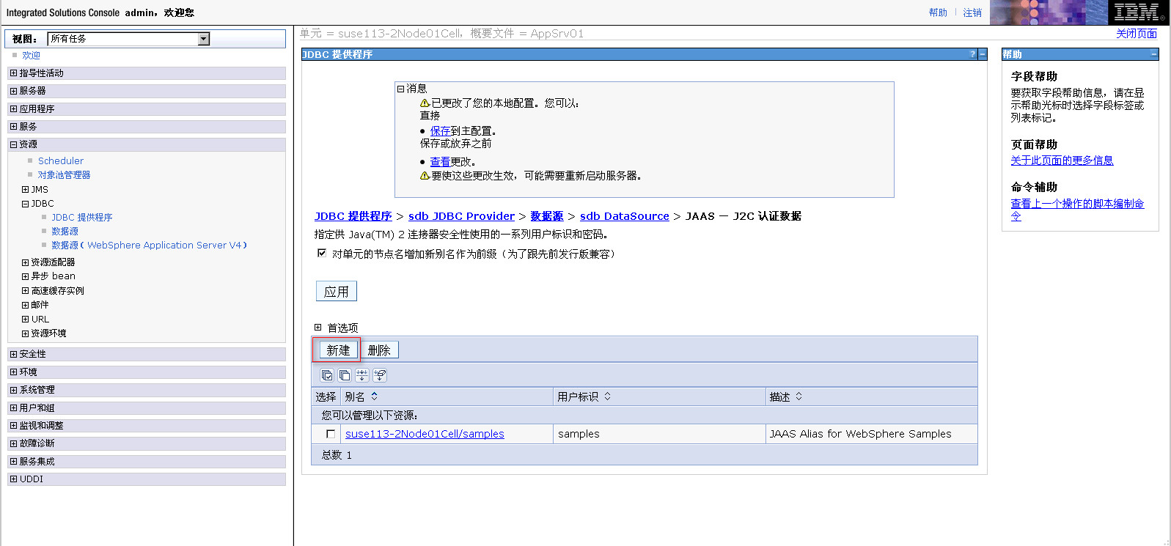The width and height of the screenshot is (1171, 546).
Task: Click the 删除 button
Action: (x=379, y=350)
